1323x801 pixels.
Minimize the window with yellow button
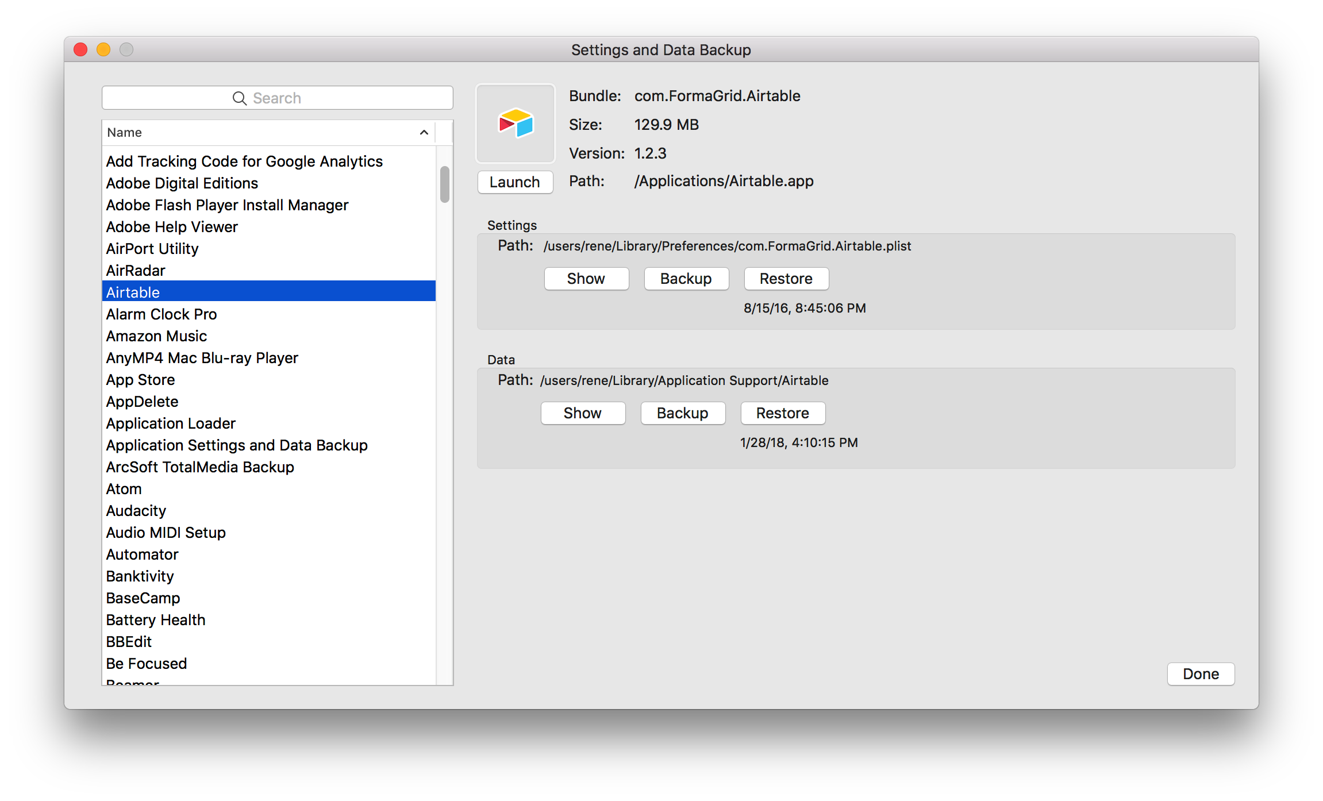103,50
